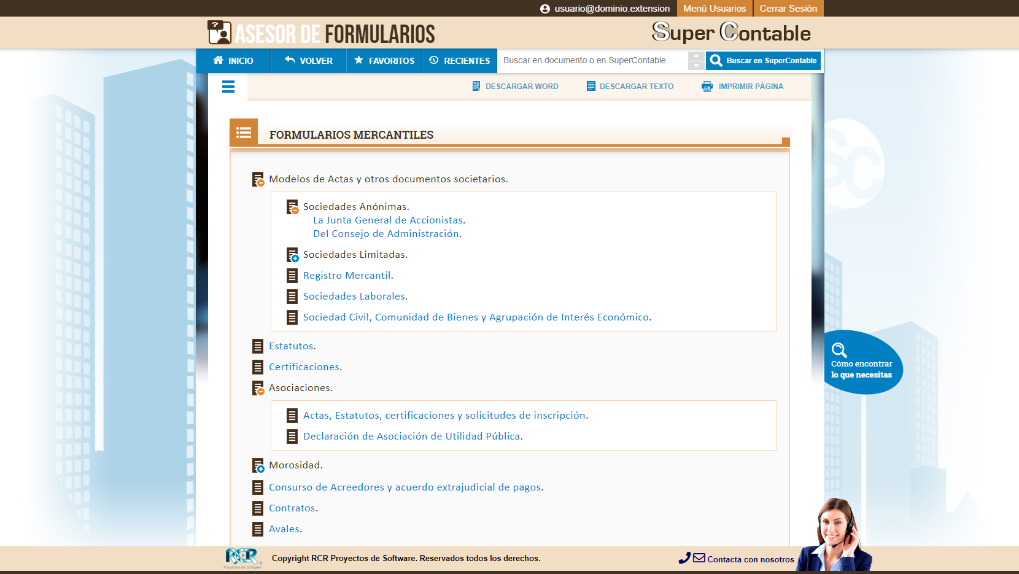Click the orange list icon beside Formularios Mercantiles

click(244, 133)
